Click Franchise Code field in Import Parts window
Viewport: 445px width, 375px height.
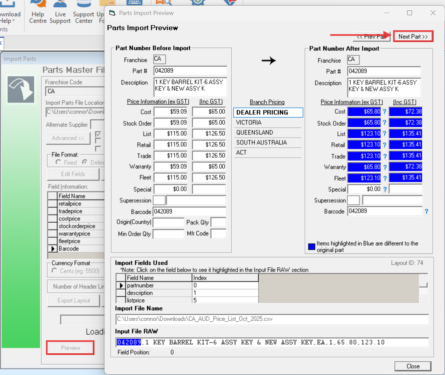[75, 91]
